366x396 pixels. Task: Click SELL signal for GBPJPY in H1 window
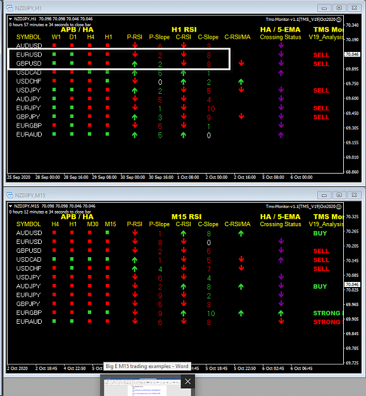[x=321, y=117]
